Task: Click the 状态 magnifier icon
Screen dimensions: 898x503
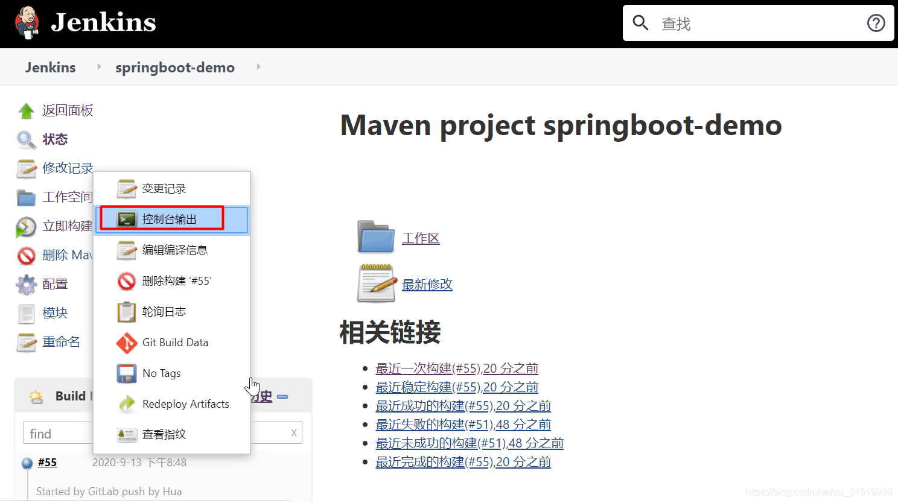Action: [26, 139]
